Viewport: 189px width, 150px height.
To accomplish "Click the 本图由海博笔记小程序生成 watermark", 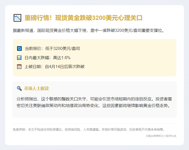I will coord(161,136).
